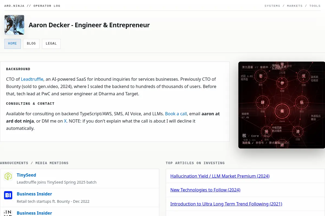
Task: Click the ANNOUCEMENTS / MEDIA MENTIONS heading
Action: [x=34, y=163]
